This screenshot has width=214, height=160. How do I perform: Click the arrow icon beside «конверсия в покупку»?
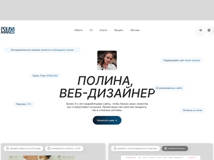[49, 148]
